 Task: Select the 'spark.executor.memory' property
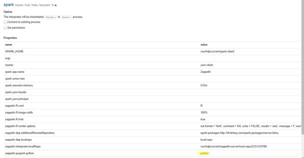(19, 85)
